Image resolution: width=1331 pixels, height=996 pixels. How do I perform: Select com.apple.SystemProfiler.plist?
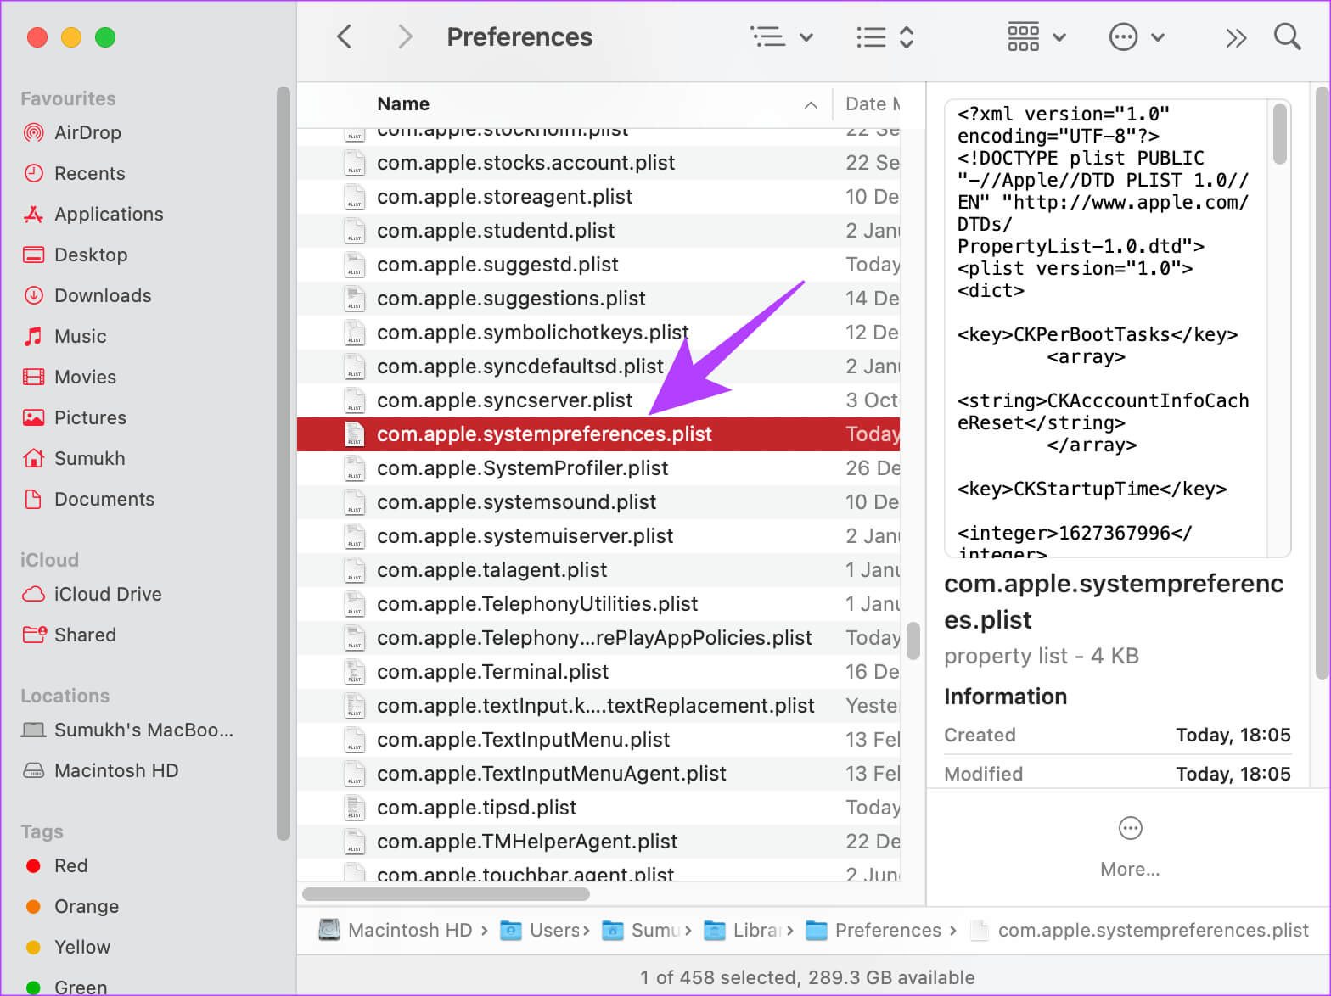coord(598,467)
